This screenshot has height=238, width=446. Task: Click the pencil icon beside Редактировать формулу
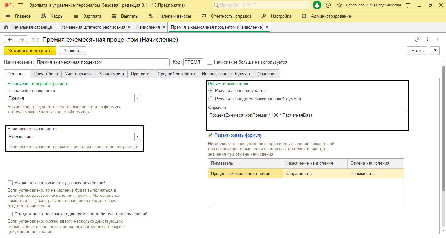(211, 135)
